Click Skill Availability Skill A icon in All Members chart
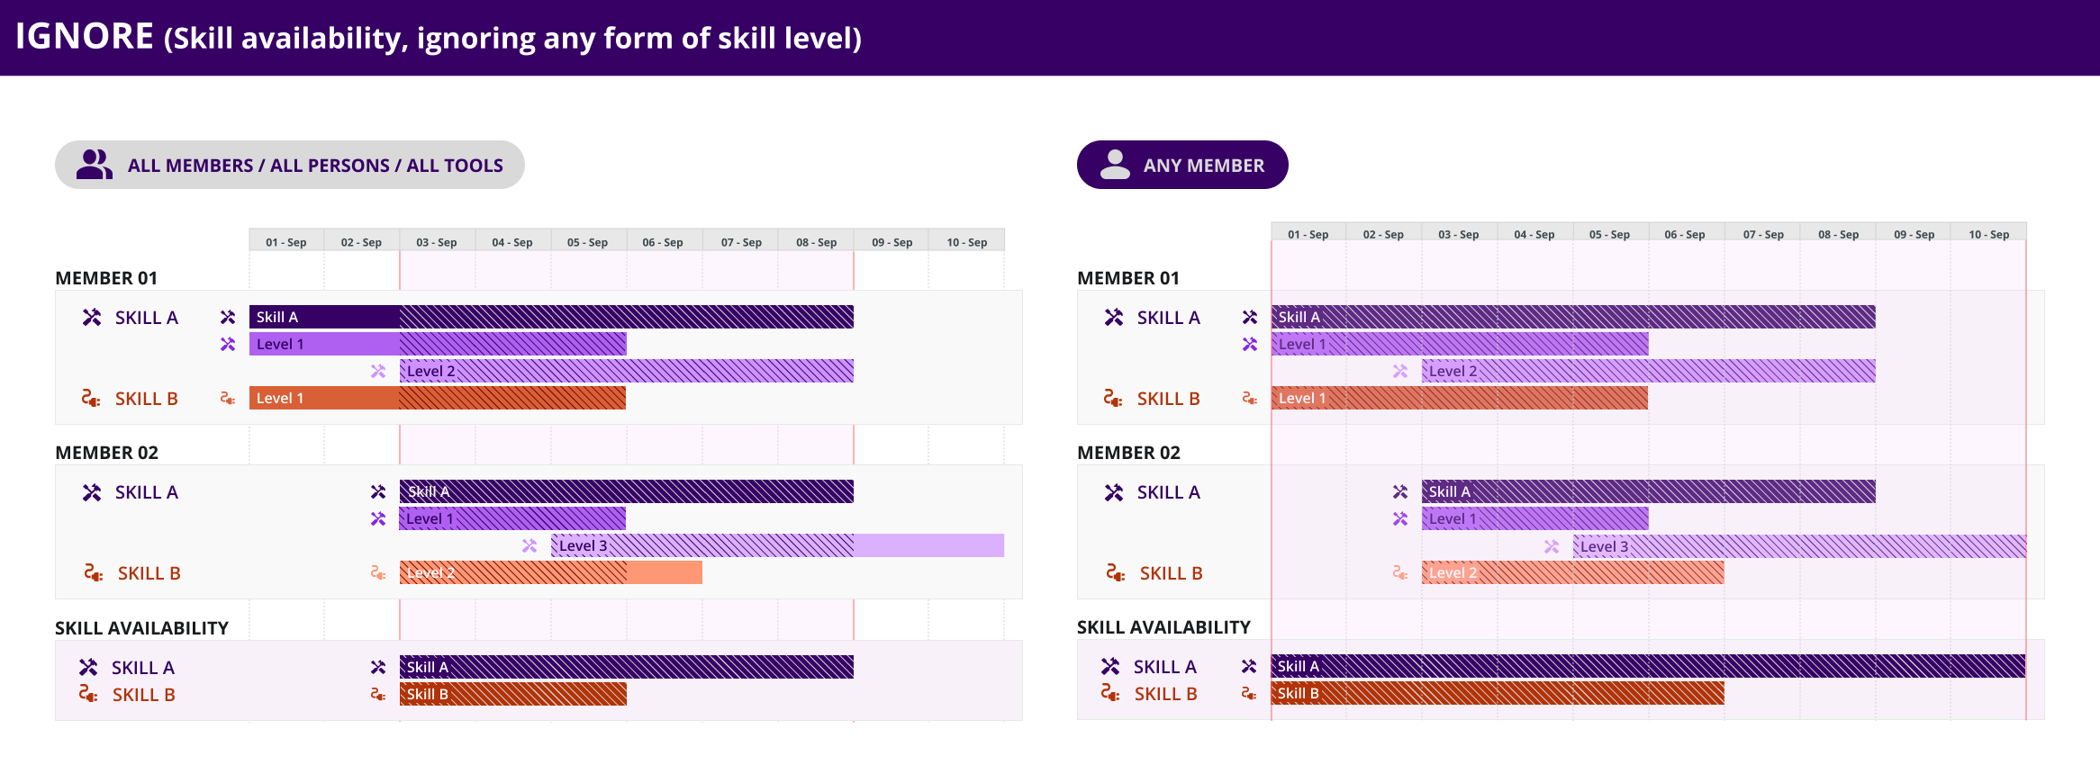 [88, 668]
